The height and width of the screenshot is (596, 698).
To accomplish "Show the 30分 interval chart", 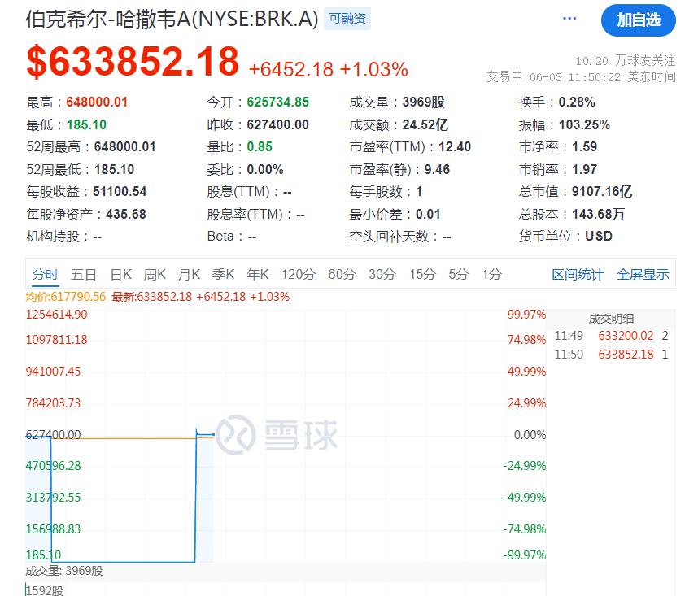I will pyautogui.click(x=382, y=275).
